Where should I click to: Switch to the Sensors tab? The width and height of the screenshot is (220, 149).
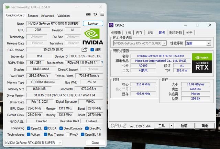(33, 16)
